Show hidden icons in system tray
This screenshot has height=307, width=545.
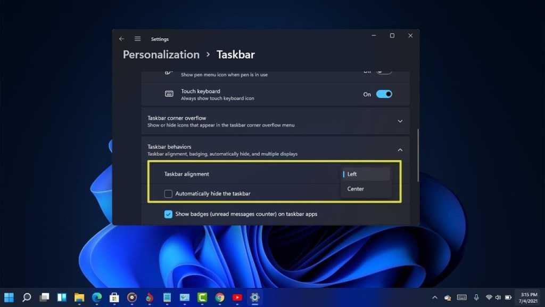[x=435, y=297]
